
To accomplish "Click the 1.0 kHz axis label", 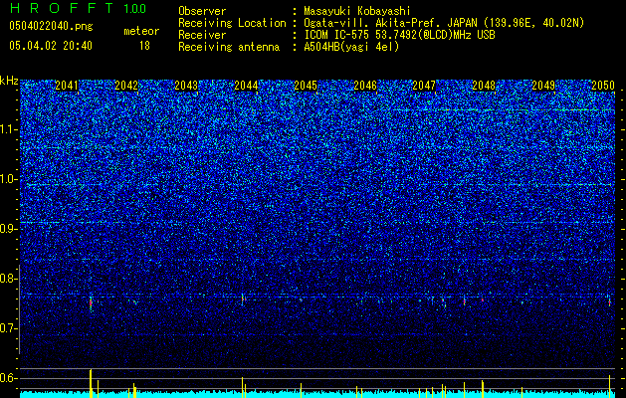I will [x=9, y=179].
